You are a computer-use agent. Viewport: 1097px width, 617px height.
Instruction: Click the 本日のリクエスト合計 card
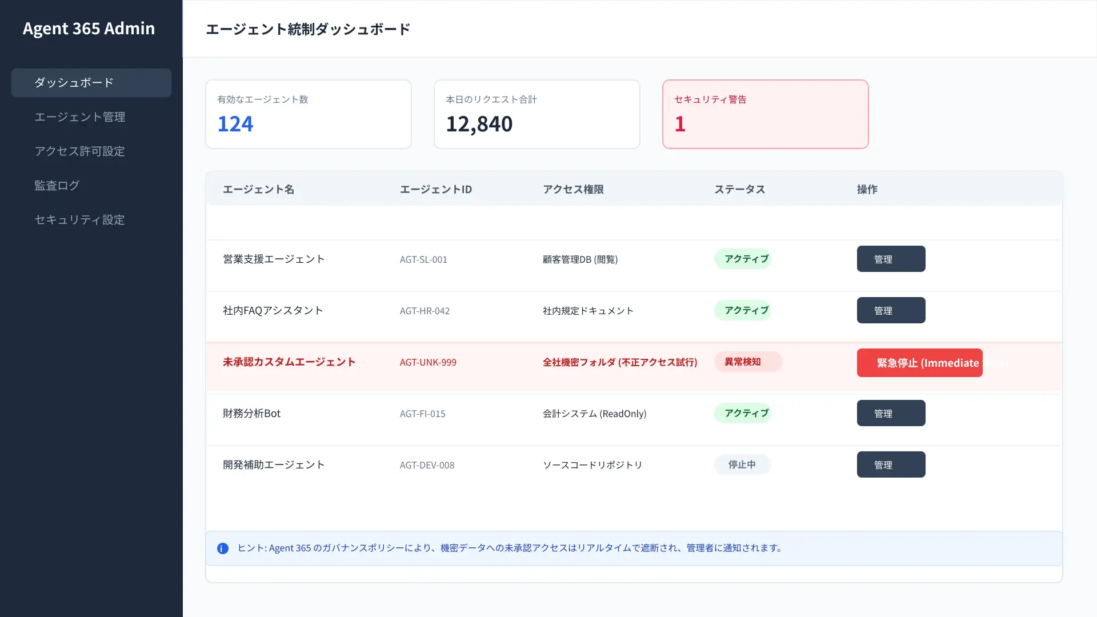pos(537,114)
